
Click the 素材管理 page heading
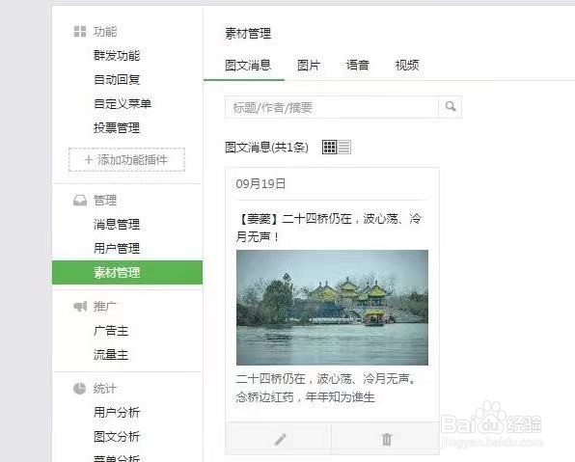(248, 34)
